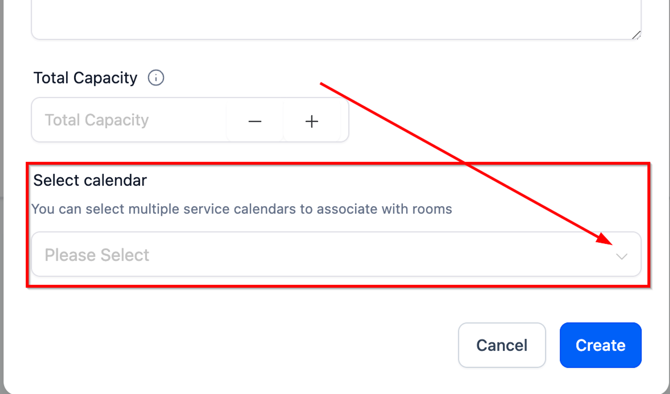Open the Please Select calendar dropdown

click(336, 254)
